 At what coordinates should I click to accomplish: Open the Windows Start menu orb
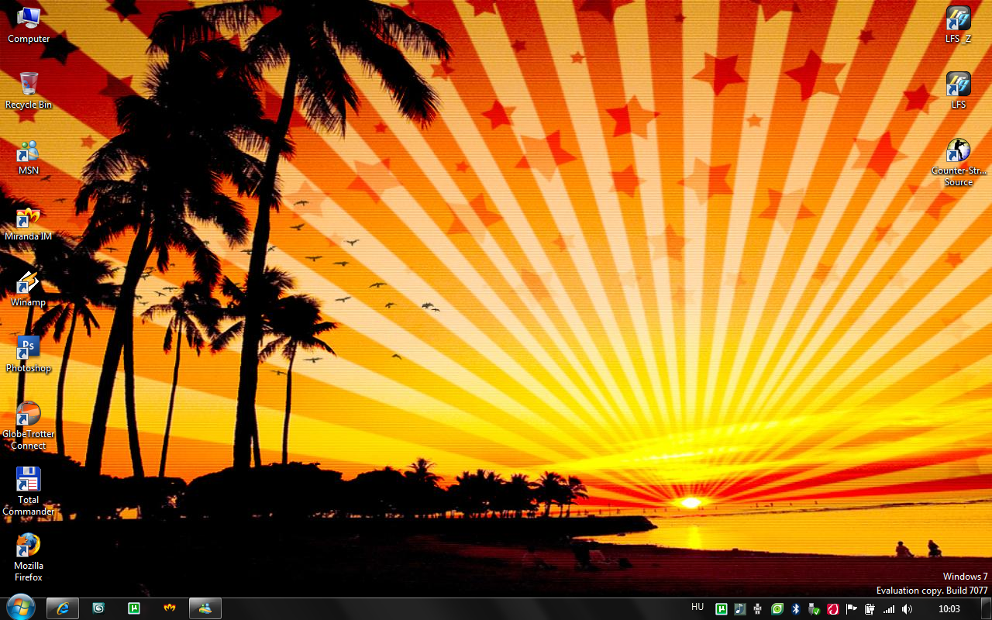click(x=21, y=608)
